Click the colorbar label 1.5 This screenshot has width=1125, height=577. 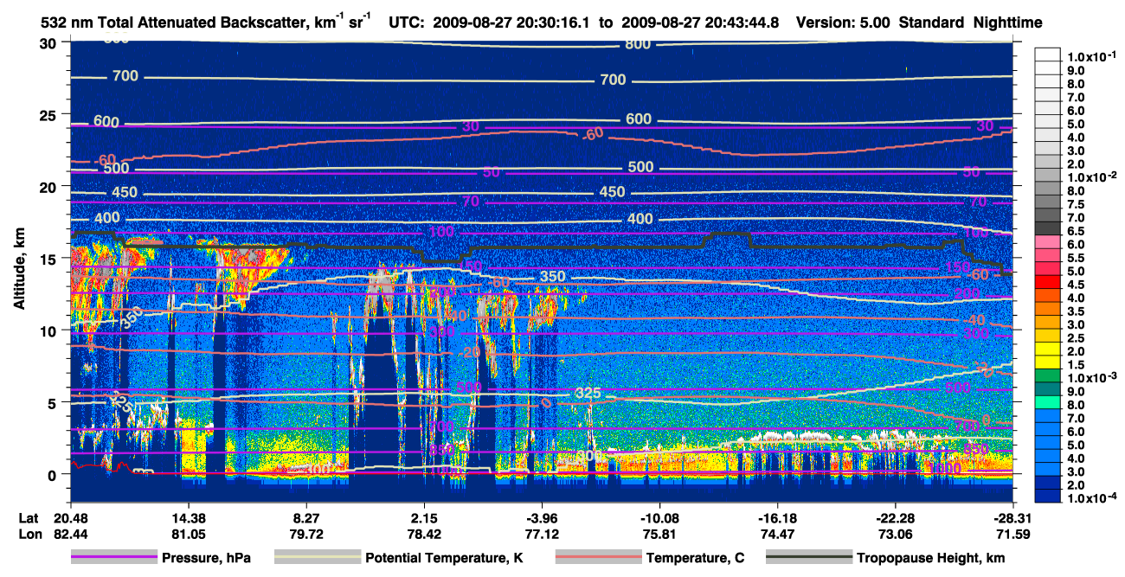pyautogui.click(x=1074, y=365)
